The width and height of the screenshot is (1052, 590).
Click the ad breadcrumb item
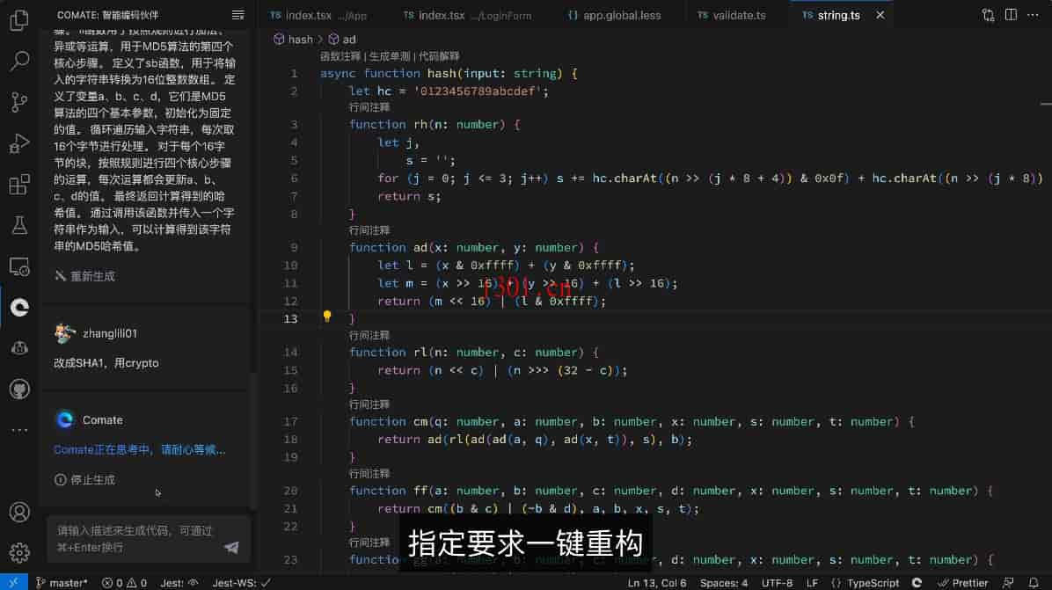tap(342, 40)
